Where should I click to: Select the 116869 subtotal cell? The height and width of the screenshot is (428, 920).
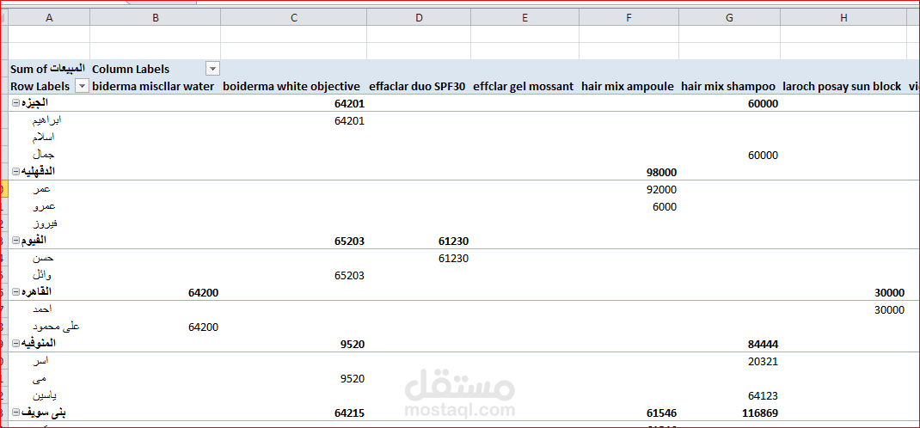point(760,413)
